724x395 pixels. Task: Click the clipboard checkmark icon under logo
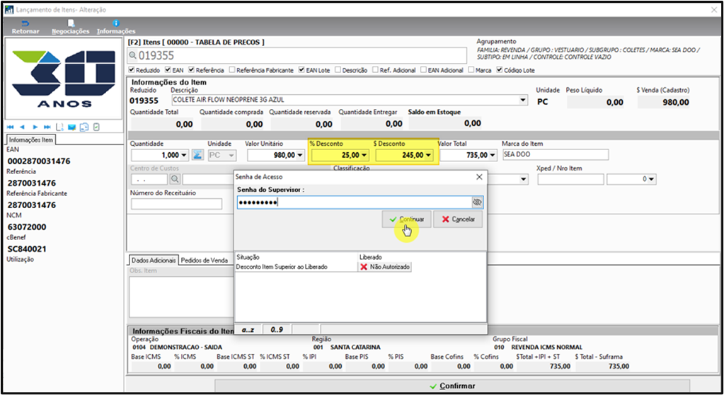(x=96, y=127)
